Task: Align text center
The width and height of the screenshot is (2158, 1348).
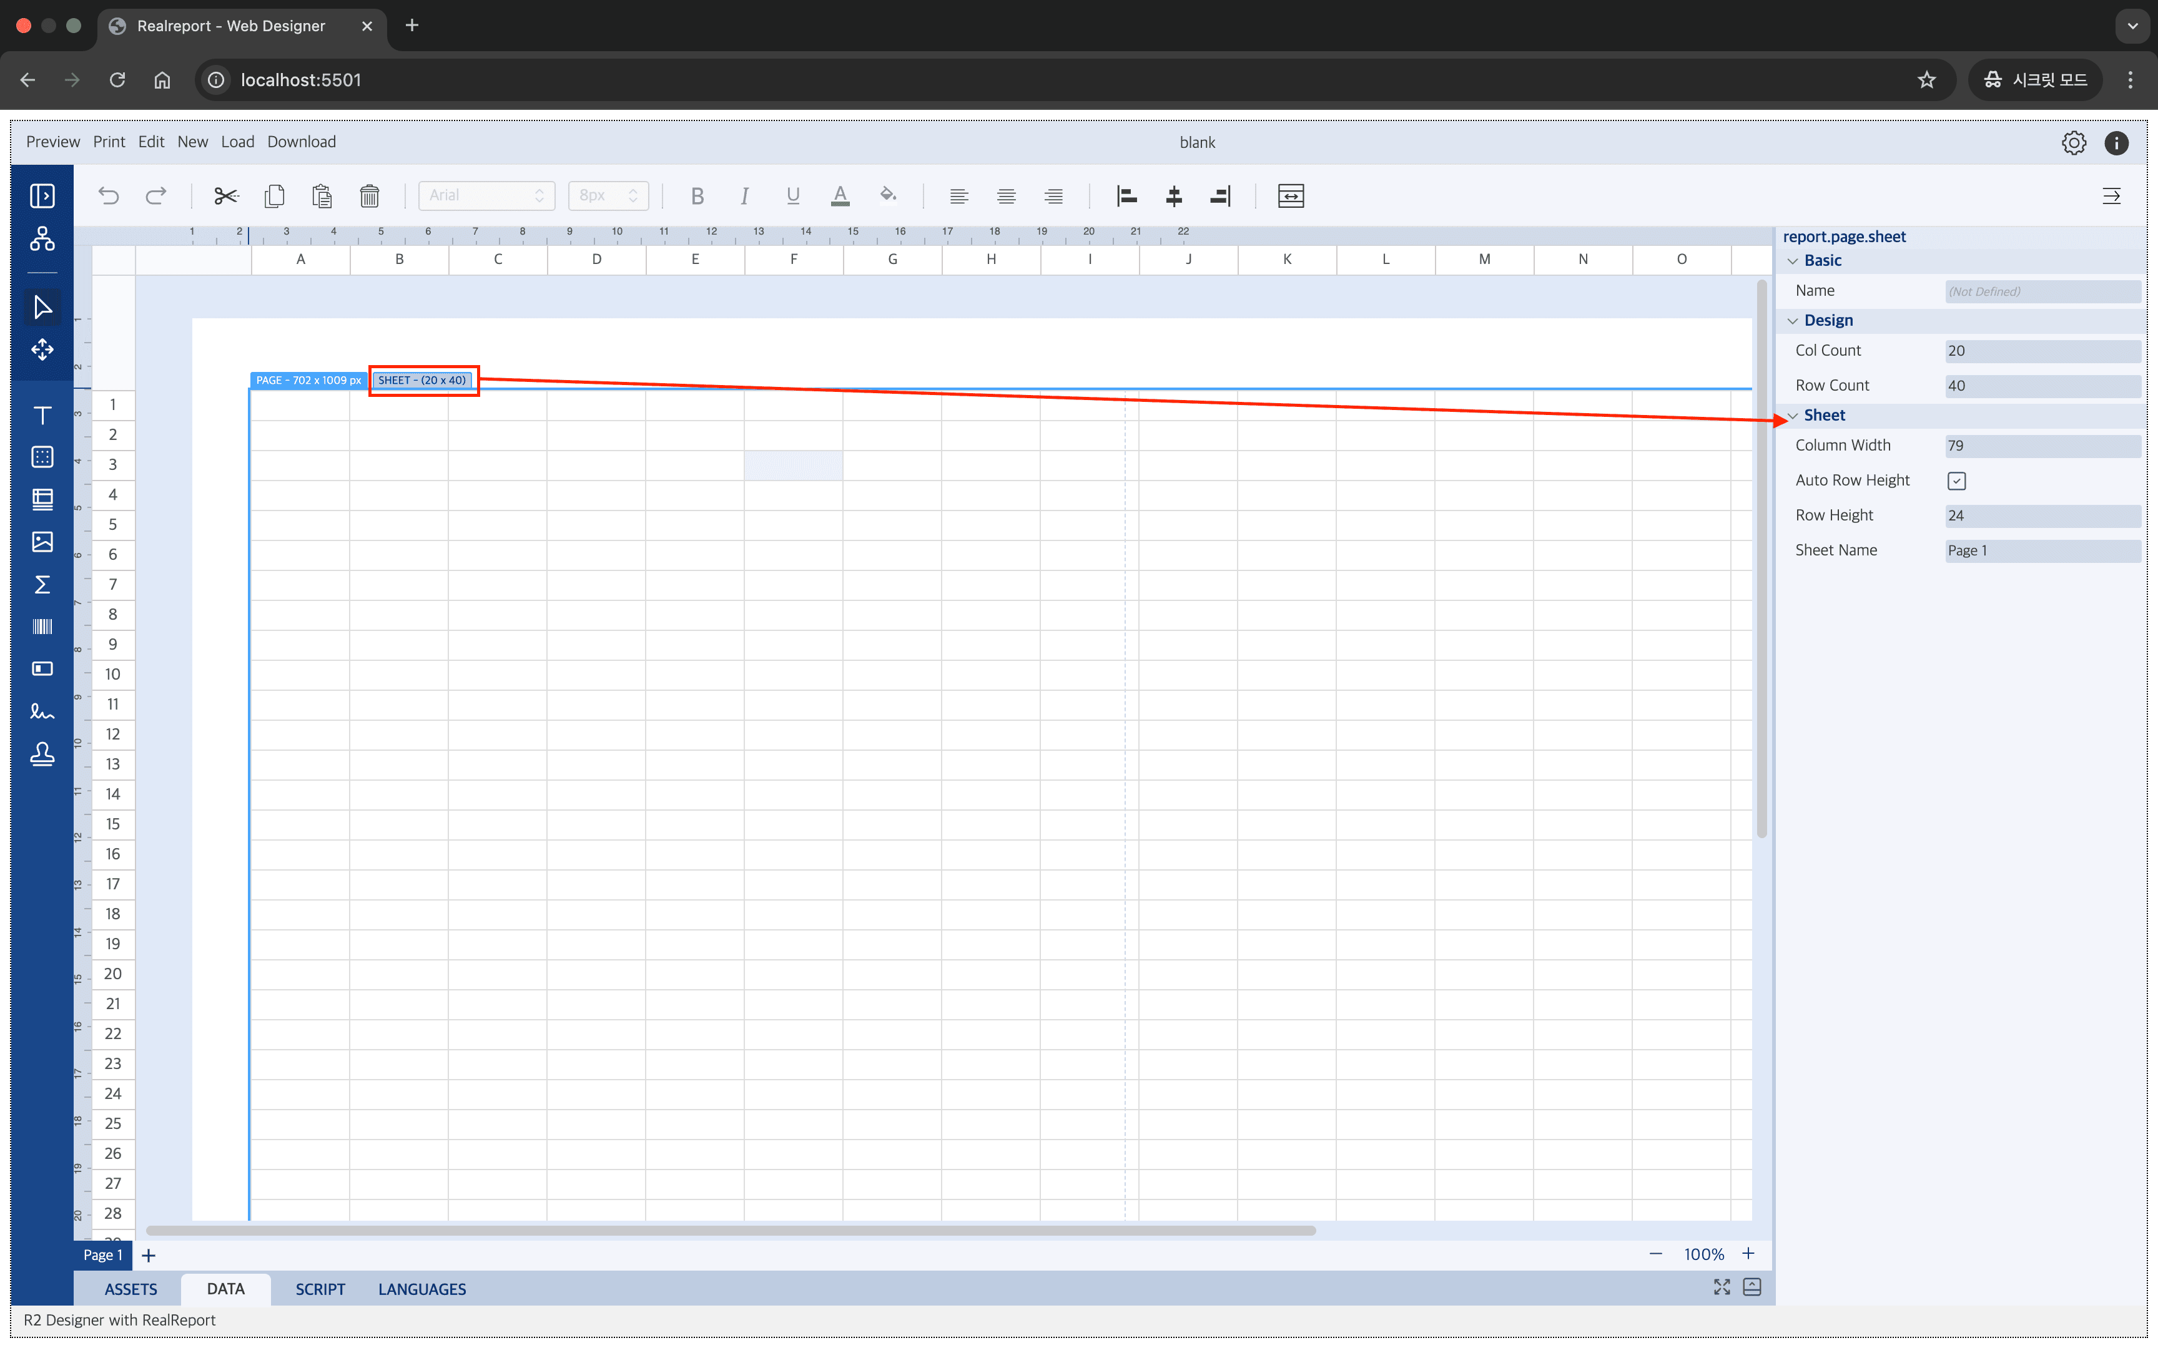Action: [1006, 195]
